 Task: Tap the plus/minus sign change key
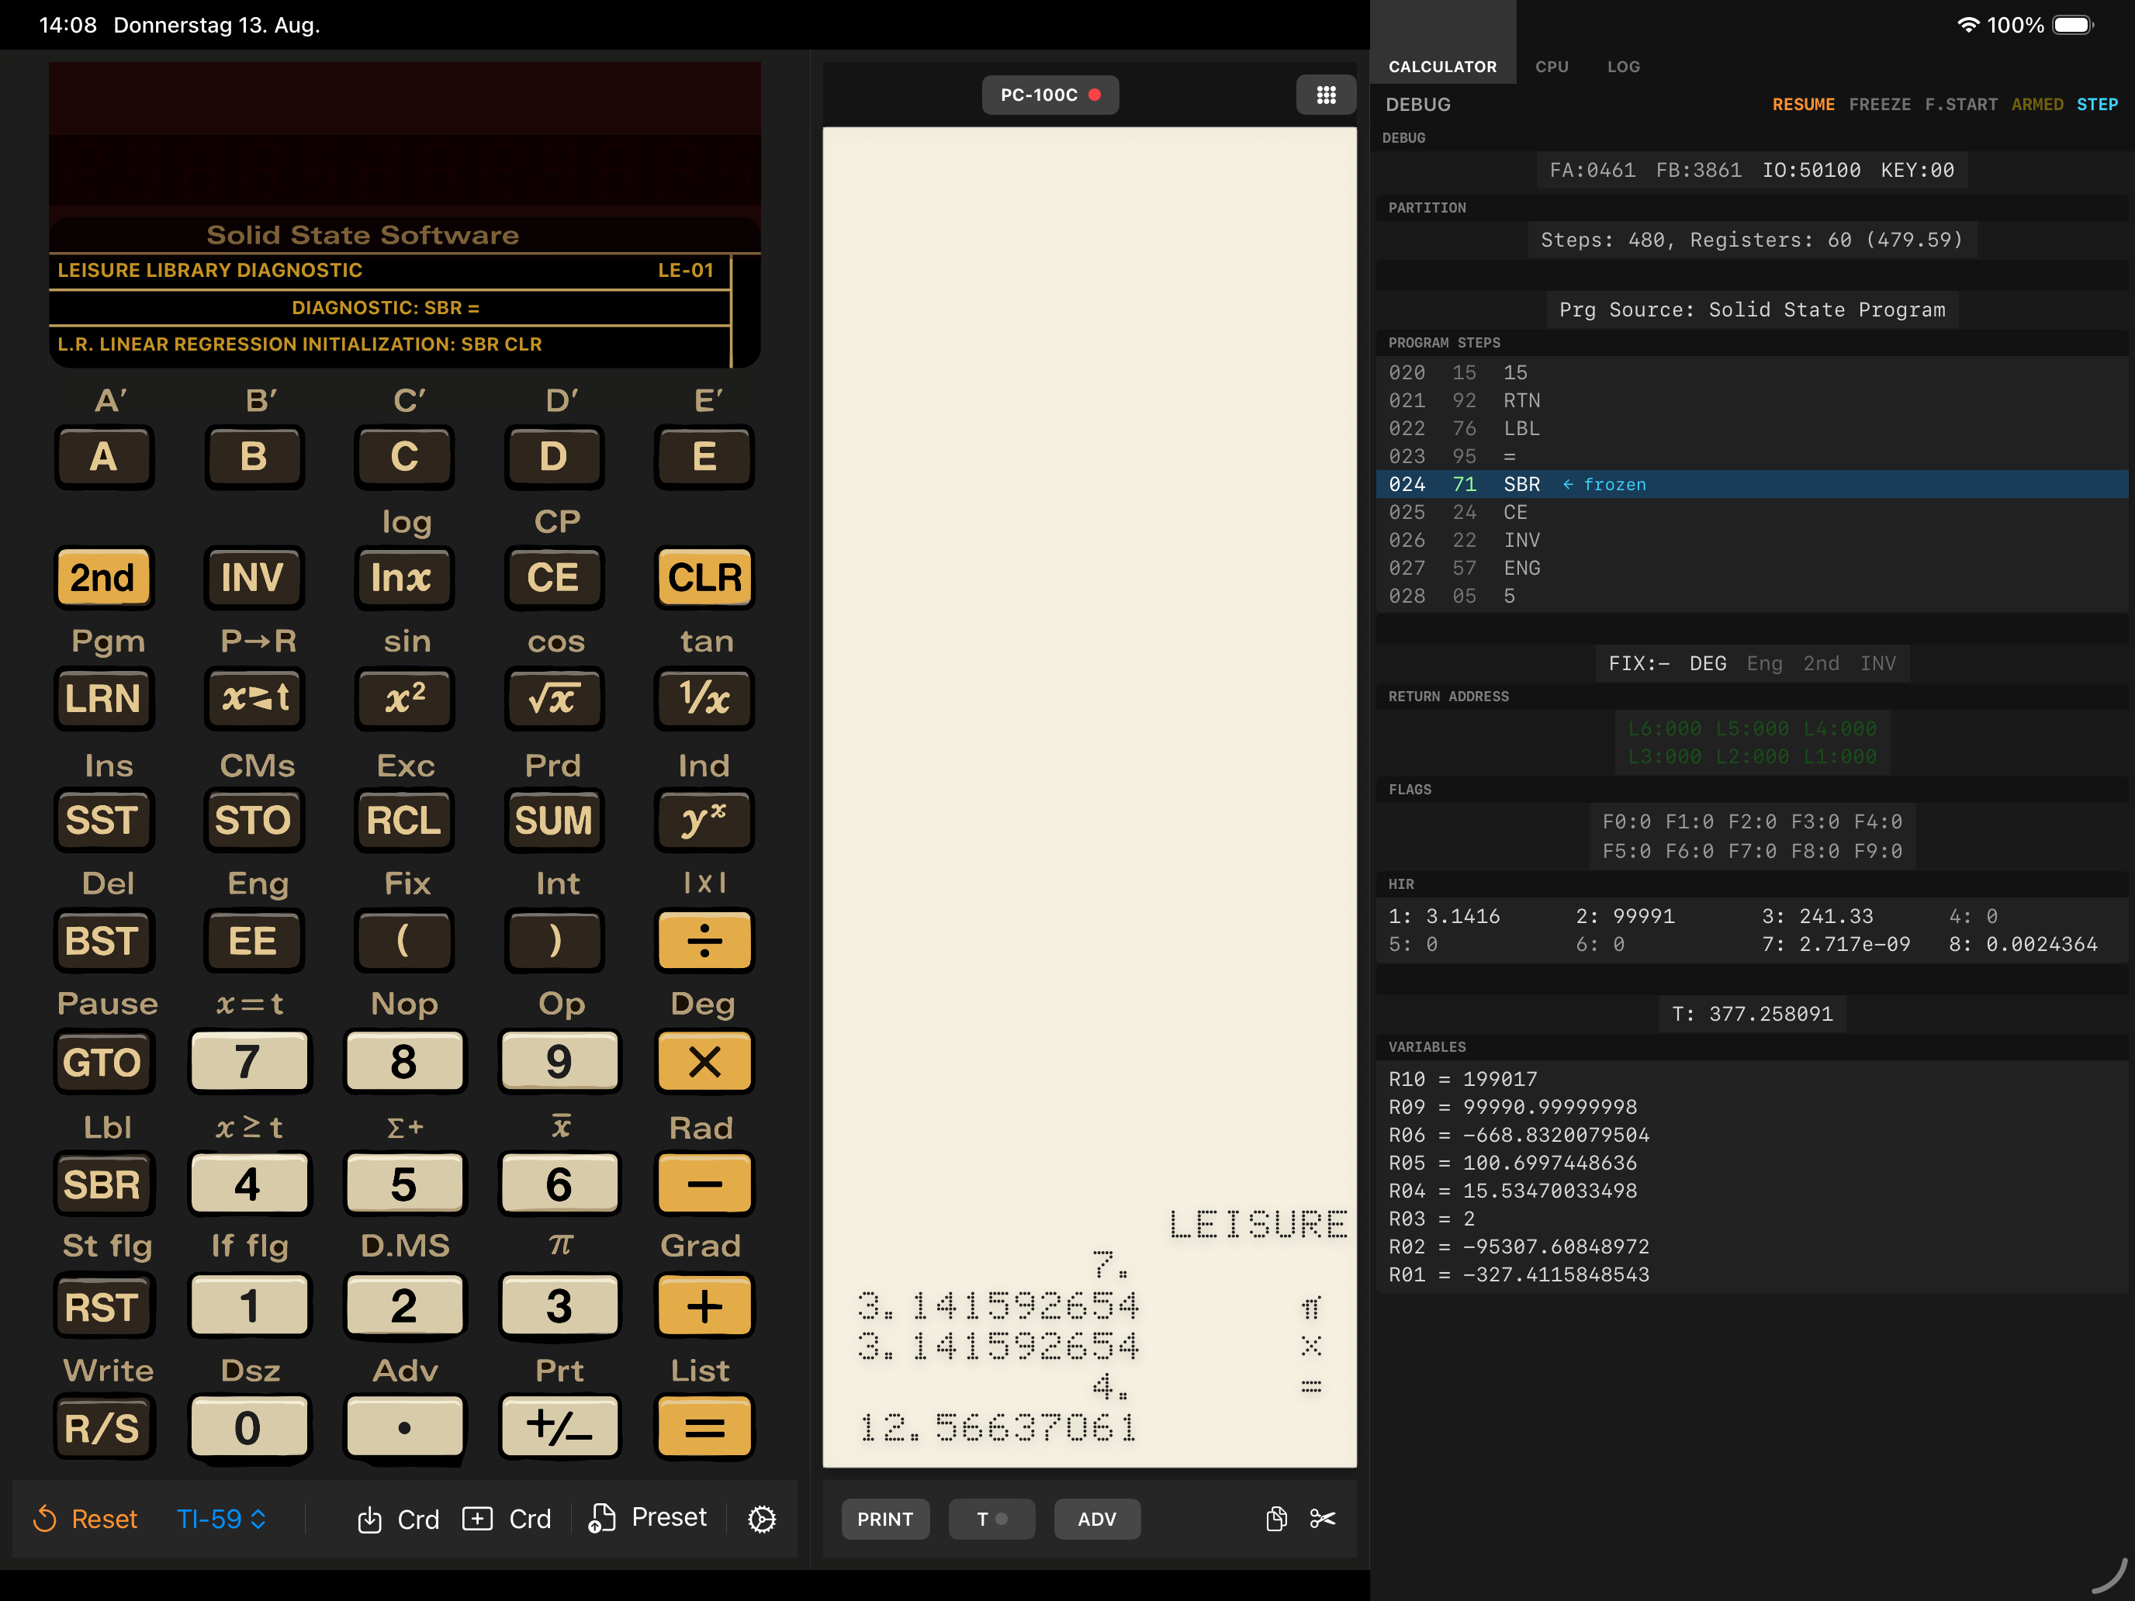point(560,1427)
